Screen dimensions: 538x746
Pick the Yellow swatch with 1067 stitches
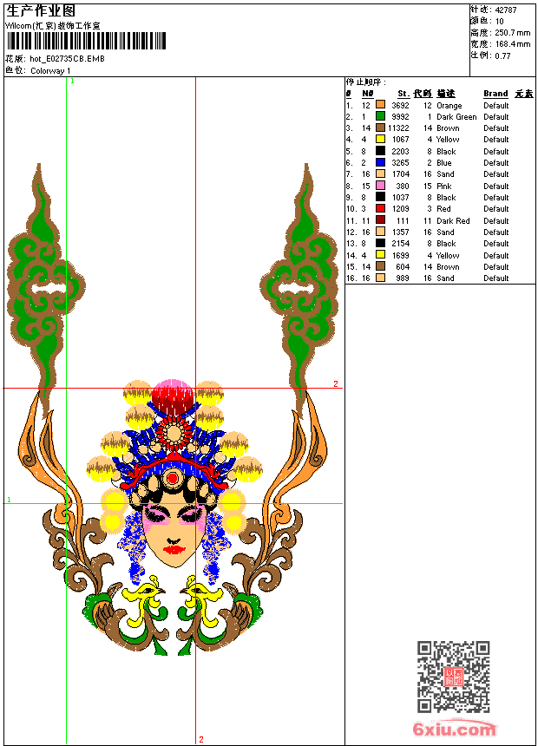coord(380,140)
